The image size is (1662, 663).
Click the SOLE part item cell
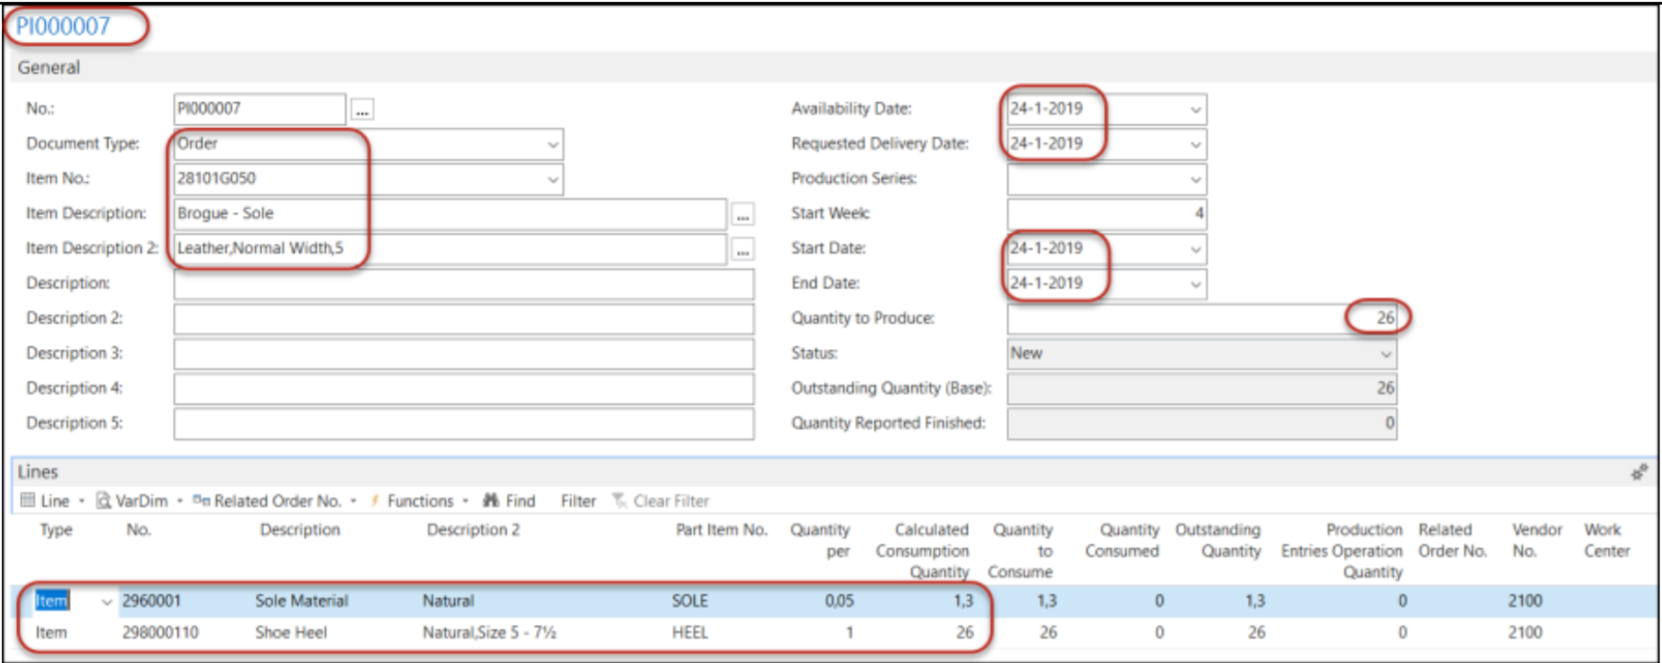690,601
